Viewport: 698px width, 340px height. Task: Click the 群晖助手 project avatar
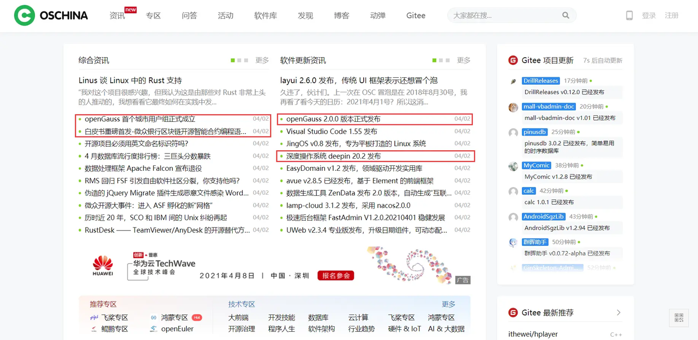click(x=513, y=243)
